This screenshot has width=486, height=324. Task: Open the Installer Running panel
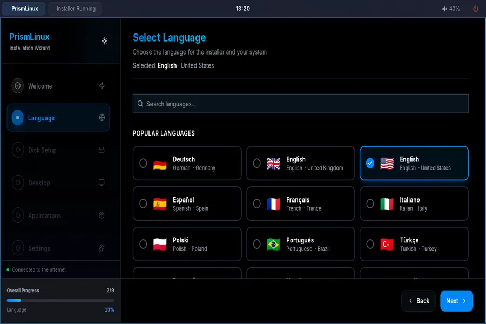(75, 9)
